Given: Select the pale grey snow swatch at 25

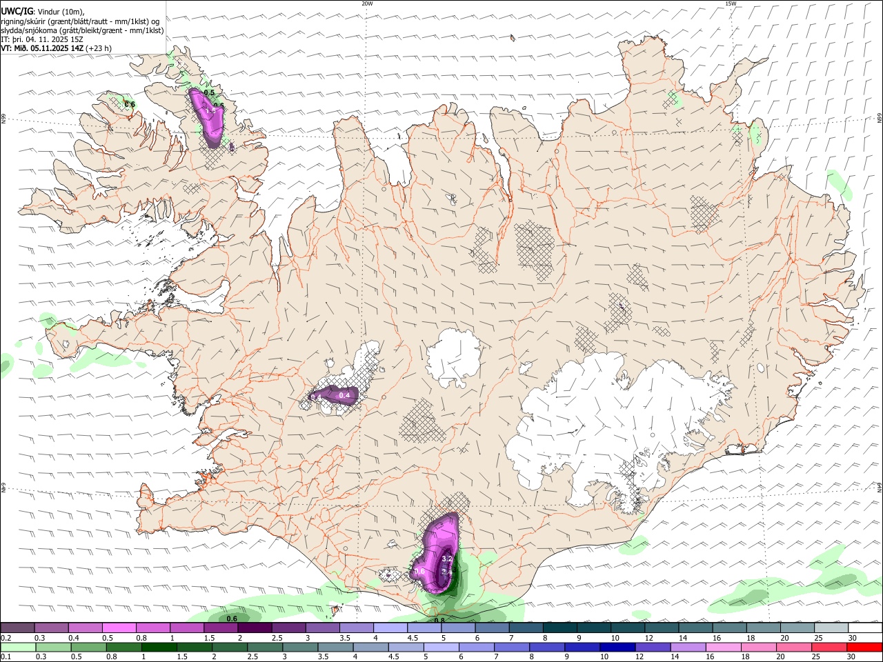Looking at the screenshot, I should [x=831, y=628].
